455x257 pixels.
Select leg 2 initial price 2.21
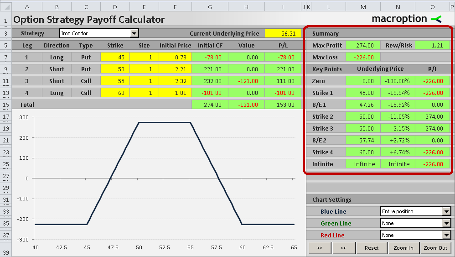coord(175,69)
